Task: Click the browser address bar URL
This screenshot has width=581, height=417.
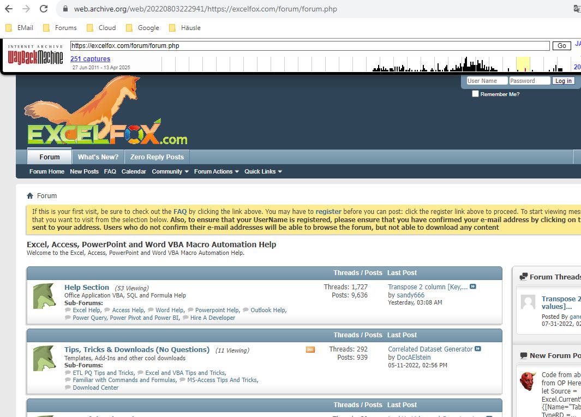Action: (x=205, y=9)
